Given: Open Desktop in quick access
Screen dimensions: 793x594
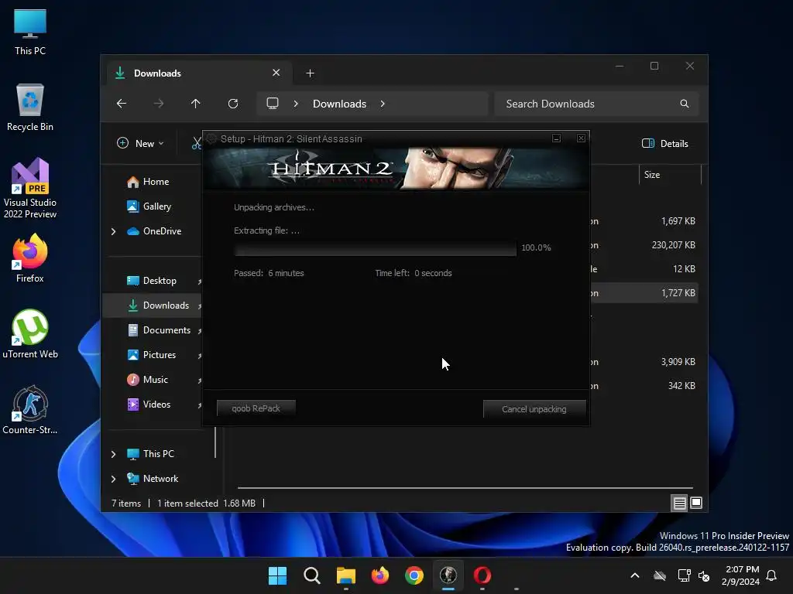Looking at the screenshot, I should click(x=152, y=281).
